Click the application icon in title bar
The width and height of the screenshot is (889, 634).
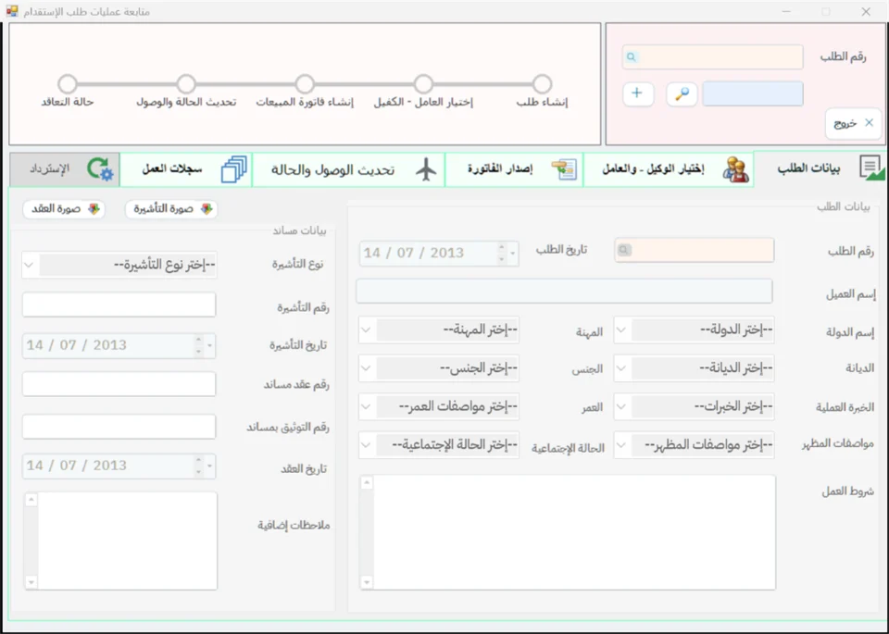point(12,11)
